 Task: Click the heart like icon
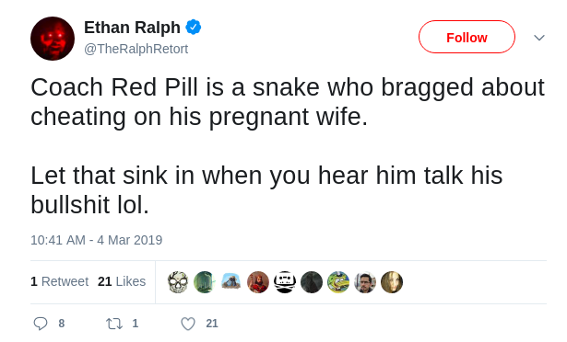188,324
